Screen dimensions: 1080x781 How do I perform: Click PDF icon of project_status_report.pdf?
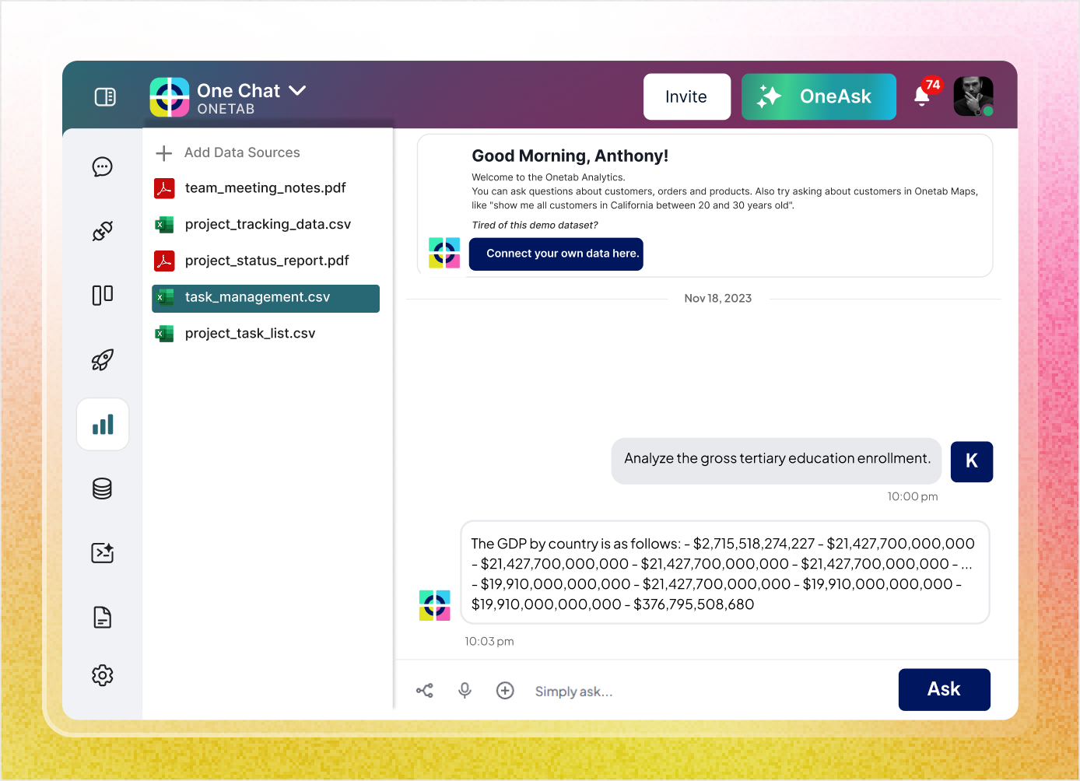point(164,261)
